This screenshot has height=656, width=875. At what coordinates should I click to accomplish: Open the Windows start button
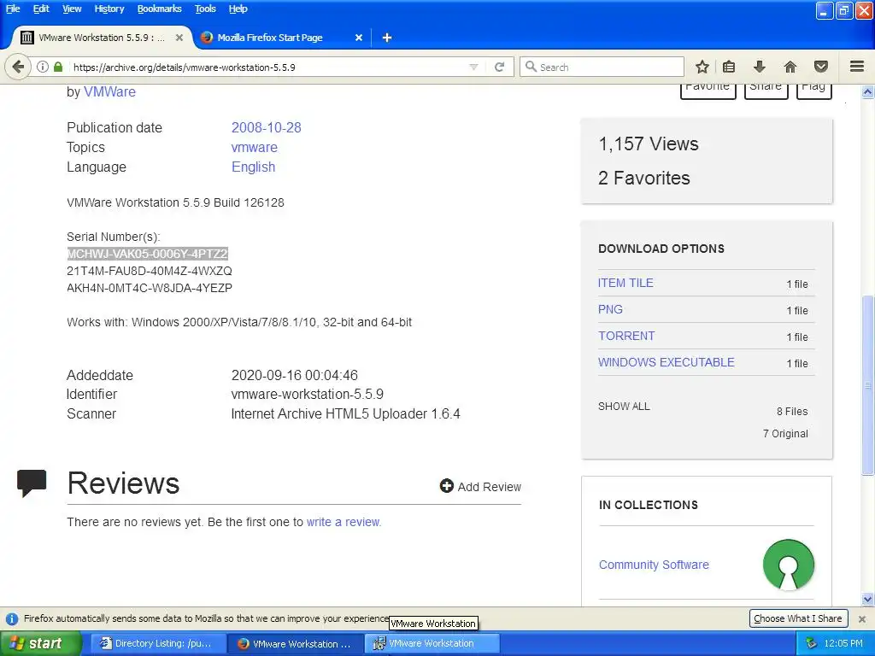coord(41,643)
